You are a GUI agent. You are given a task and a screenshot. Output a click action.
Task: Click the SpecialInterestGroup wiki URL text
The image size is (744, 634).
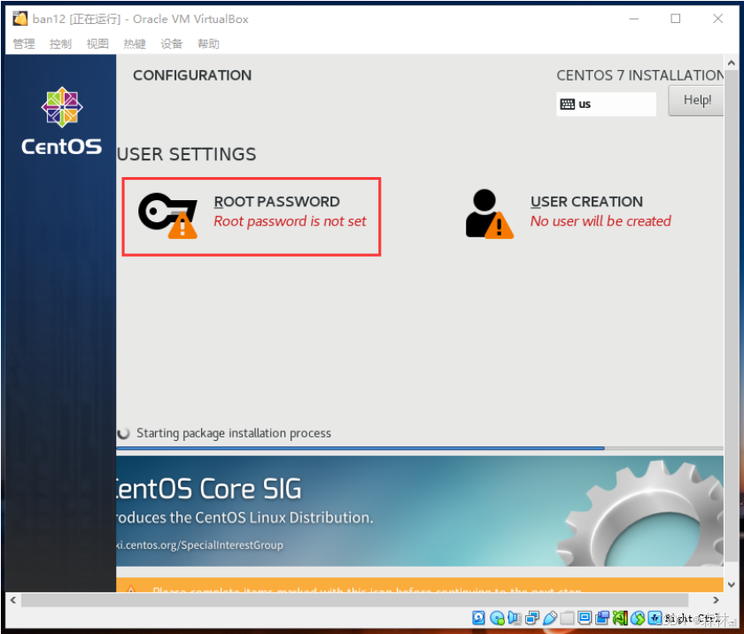click(200, 545)
